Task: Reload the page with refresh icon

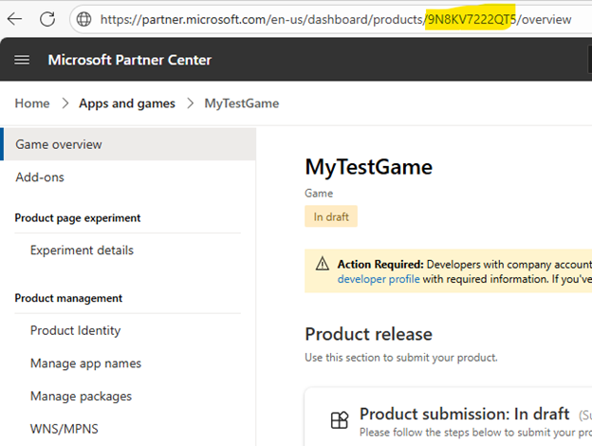Action: [x=47, y=19]
